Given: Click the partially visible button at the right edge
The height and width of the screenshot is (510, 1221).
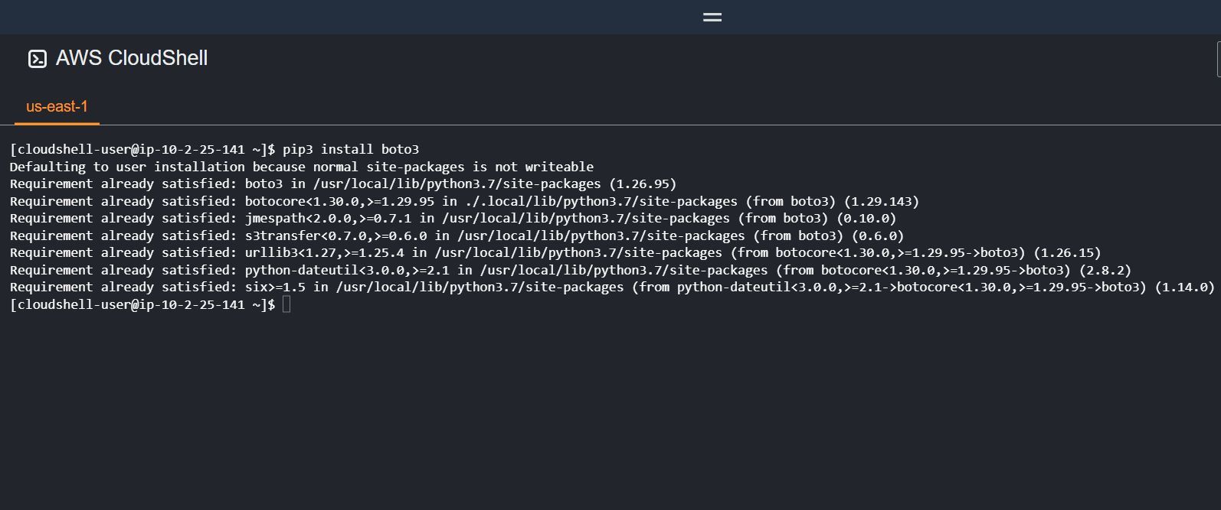Looking at the screenshot, I should [x=1217, y=58].
